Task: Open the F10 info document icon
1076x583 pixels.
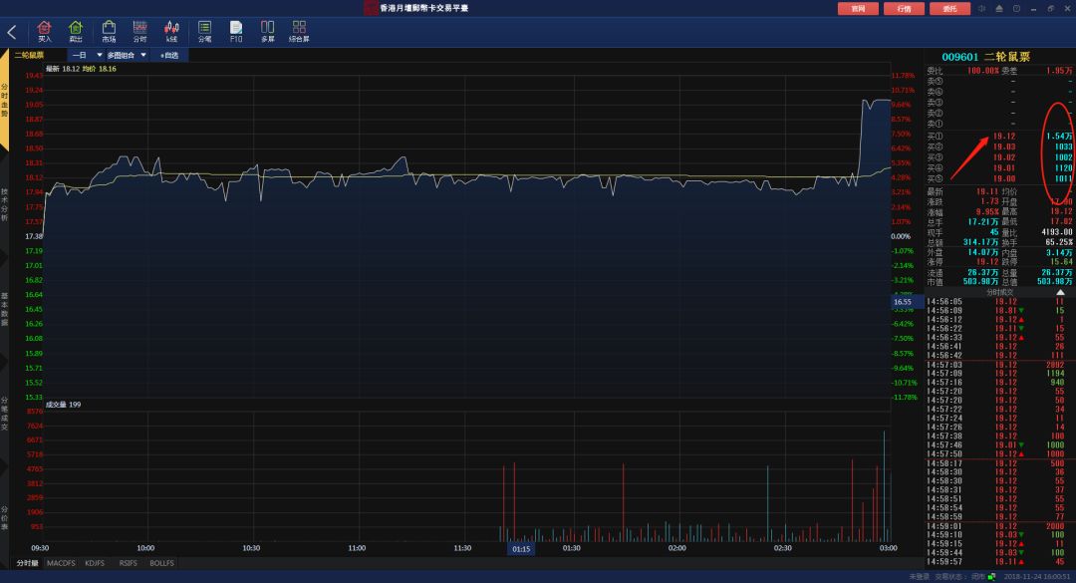Action: tap(236, 31)
